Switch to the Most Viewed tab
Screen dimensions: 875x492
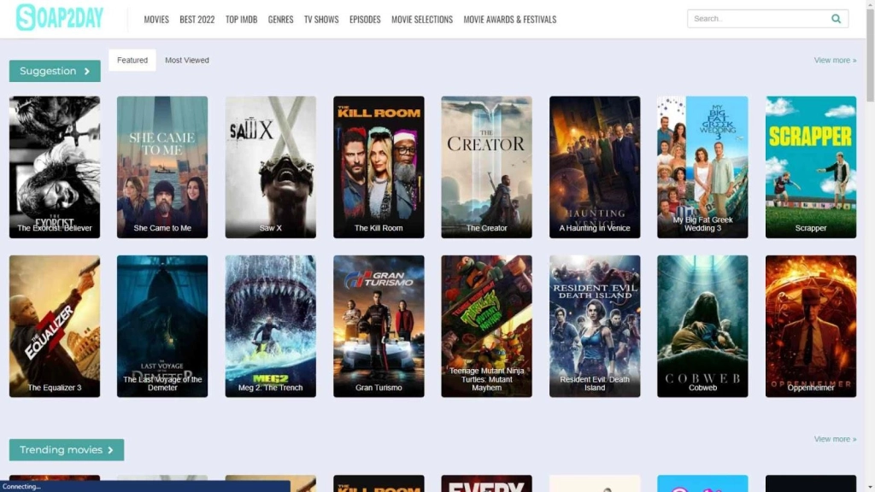(187, 61)
